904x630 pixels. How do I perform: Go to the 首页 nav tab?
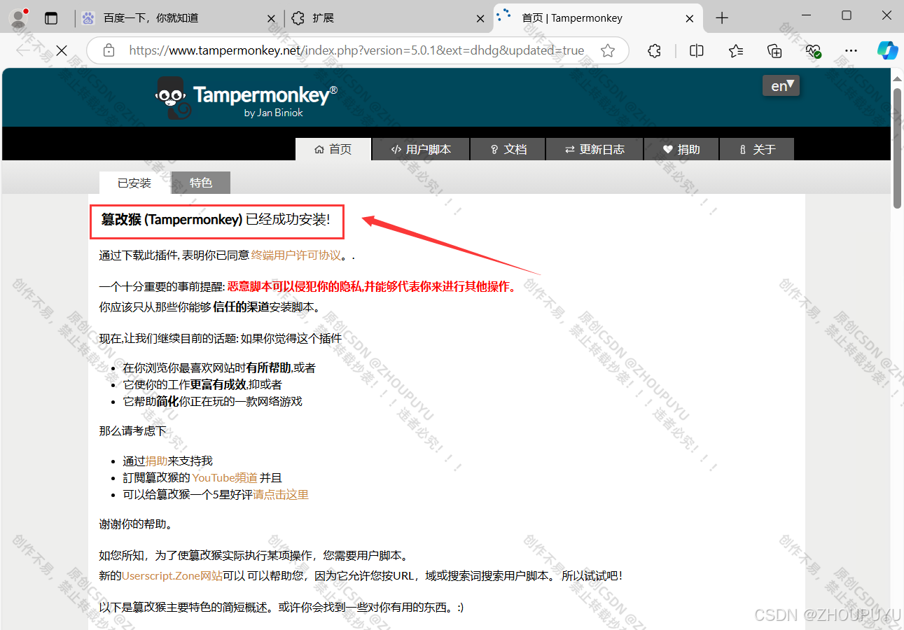333,149
